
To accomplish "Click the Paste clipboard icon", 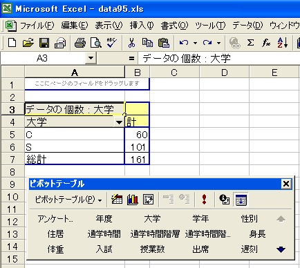I will pyautogui.click(x=164, y=43).
